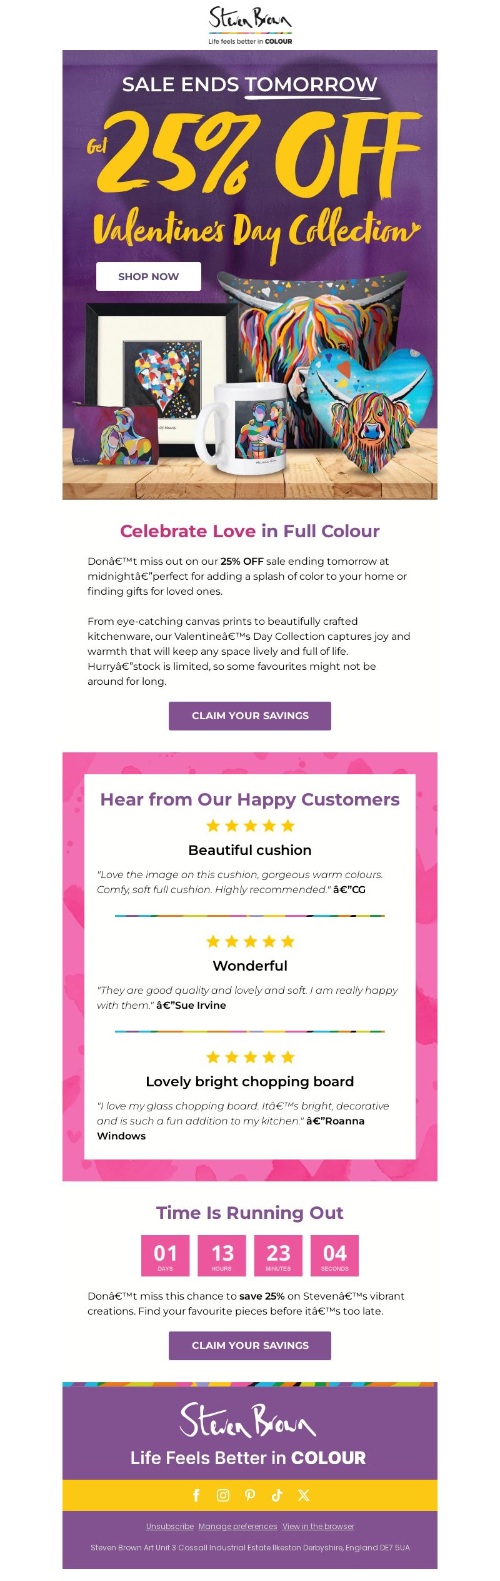The height and width of the screenshot is (1581, 500).
Task: Visit the Pinterest icon link
Action: click(250, 1495)
